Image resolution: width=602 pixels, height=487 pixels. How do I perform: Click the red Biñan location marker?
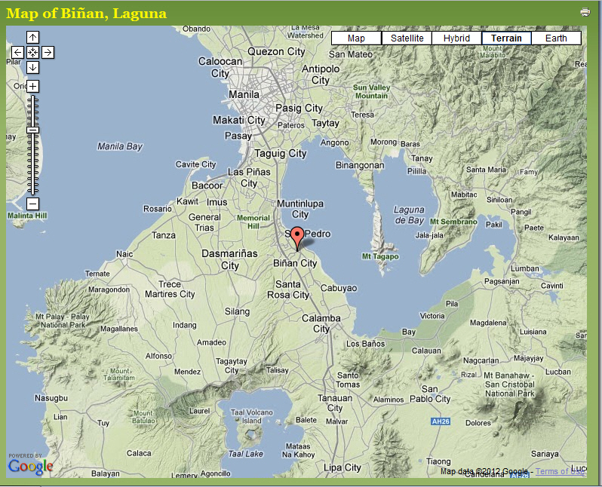298,236
